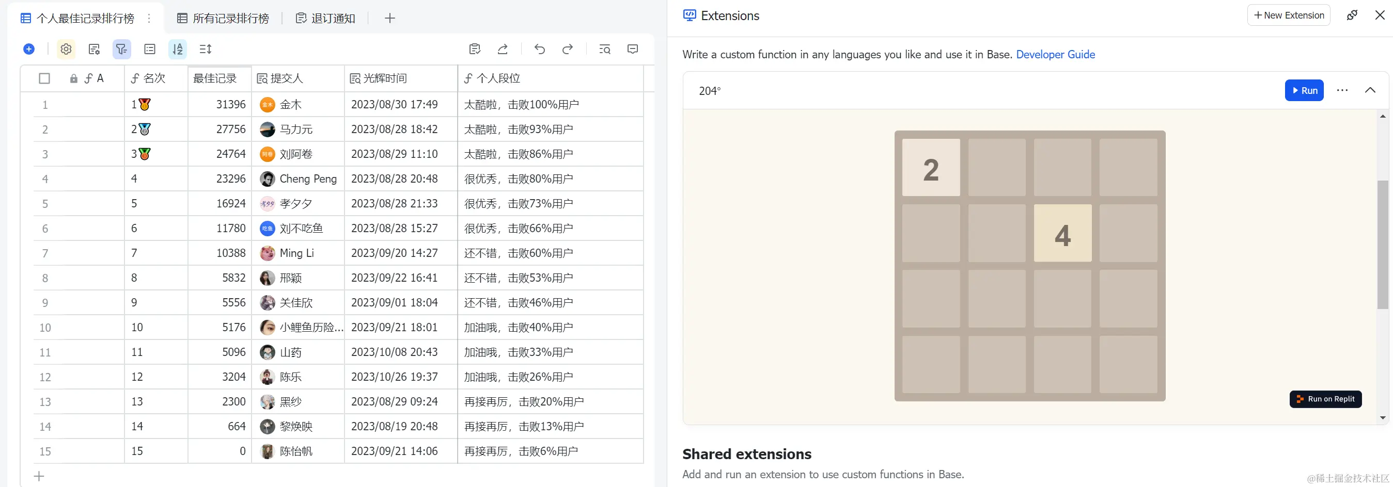Screen dimensions: 1393x487
Task: Open the comments icon
Action: click(633, 49)
